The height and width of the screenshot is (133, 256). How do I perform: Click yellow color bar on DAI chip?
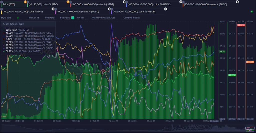[x=2, y=12]
